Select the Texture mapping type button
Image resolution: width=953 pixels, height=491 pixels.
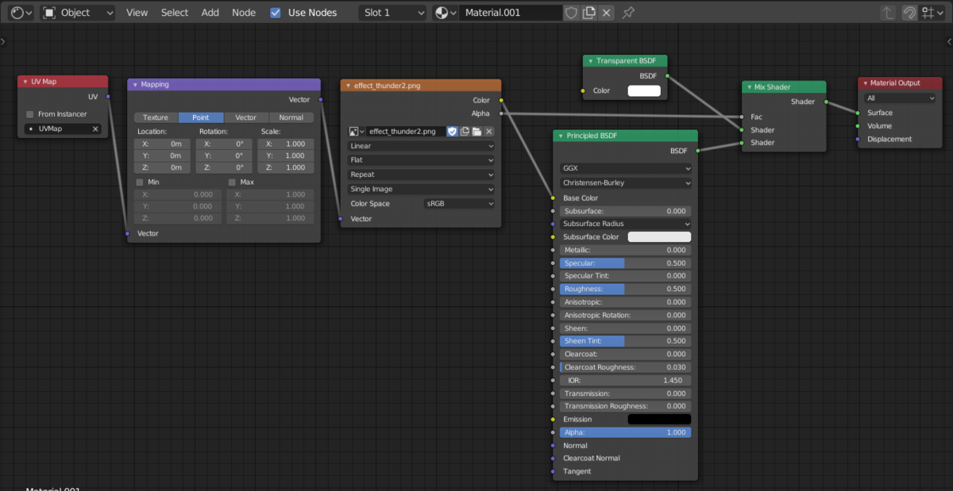(156, 117)
